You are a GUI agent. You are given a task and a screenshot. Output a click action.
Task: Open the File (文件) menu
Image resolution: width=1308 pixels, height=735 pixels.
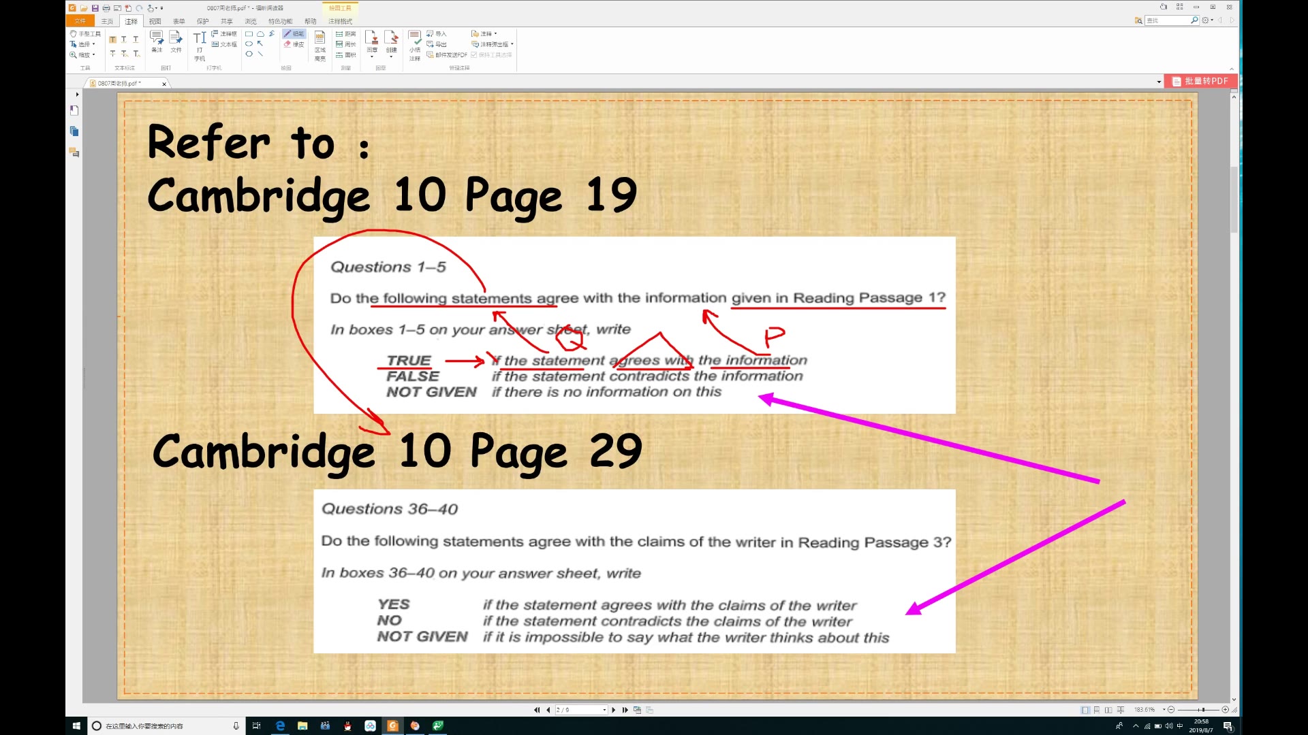click(80, 21)
